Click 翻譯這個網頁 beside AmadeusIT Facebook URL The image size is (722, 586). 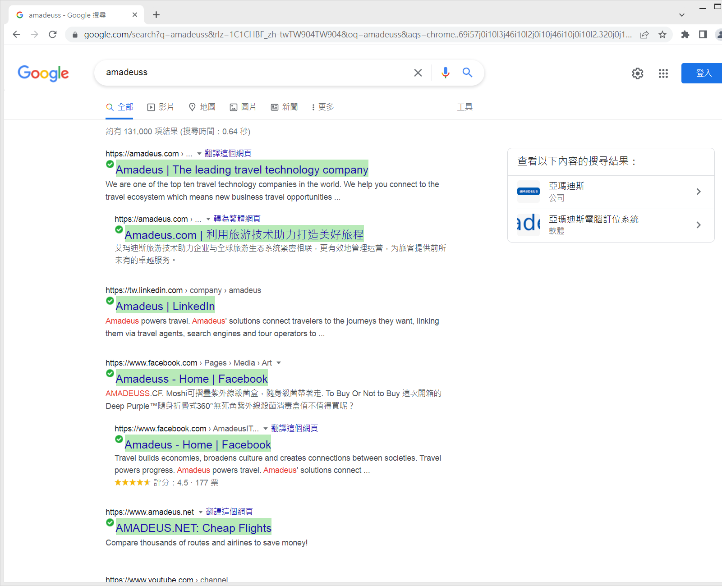click(294, 428)
